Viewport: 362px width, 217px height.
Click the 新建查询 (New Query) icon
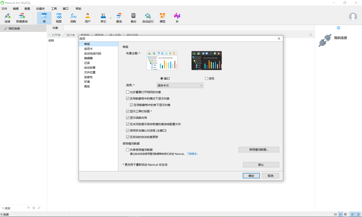point(21,17)
